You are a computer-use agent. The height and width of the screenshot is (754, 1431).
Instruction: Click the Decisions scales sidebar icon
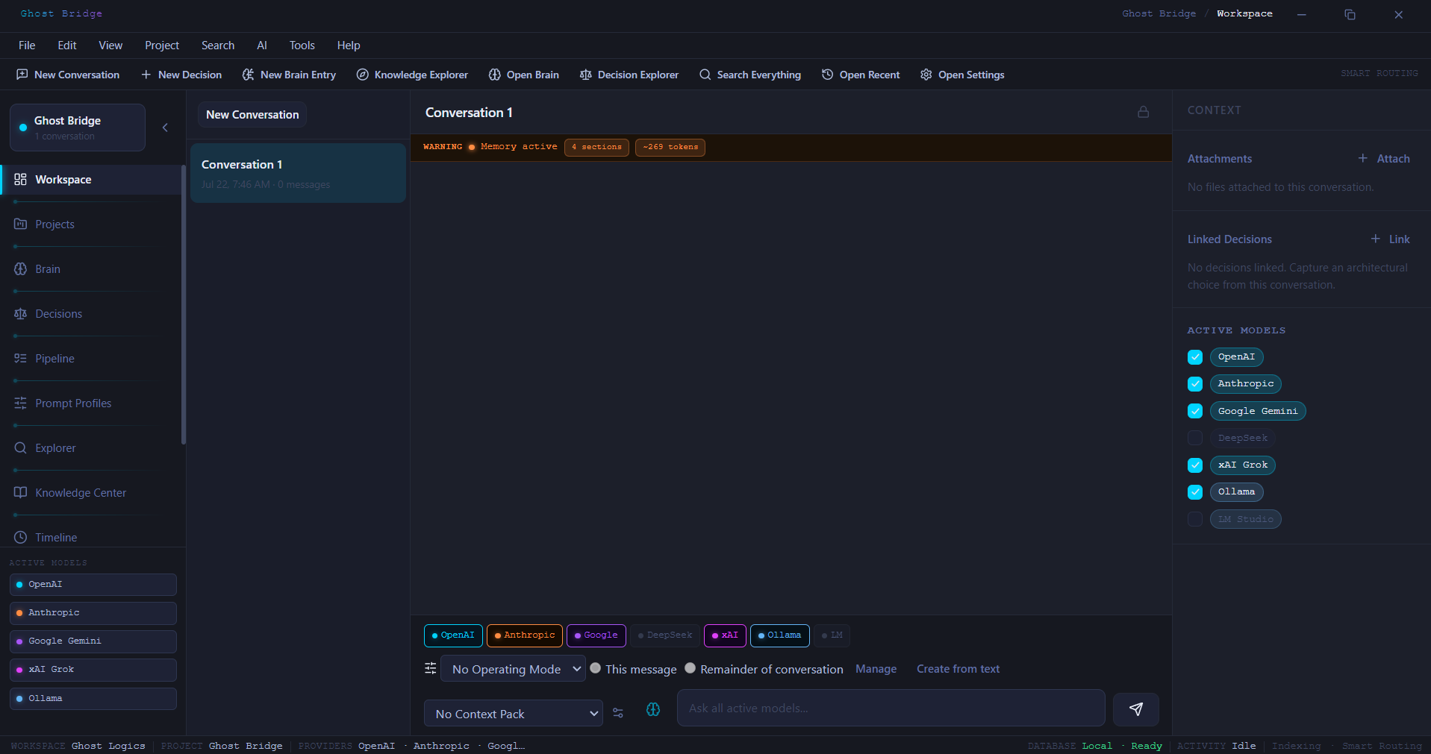click(x=21, y=314)
